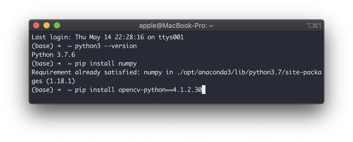Click the anaconda3 site-packages path
The height and width of the screenshot is (142, 353).
(249, 72)
